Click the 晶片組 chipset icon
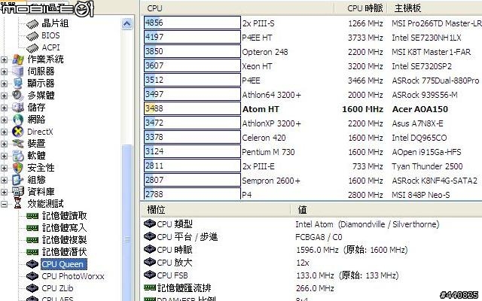 coord(32,24)
